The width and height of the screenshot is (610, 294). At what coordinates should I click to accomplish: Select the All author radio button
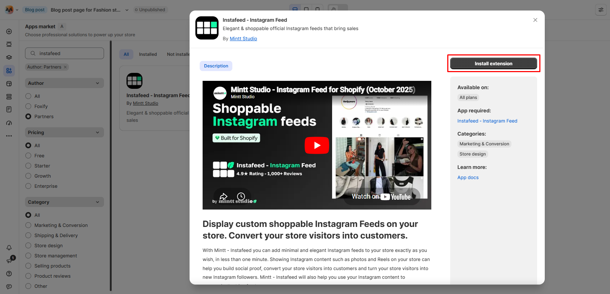tap(28, 96)
